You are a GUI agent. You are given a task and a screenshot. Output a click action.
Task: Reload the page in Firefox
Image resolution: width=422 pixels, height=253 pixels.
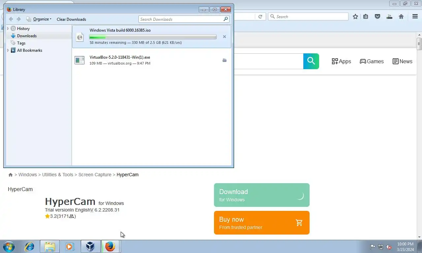(260, 16)
